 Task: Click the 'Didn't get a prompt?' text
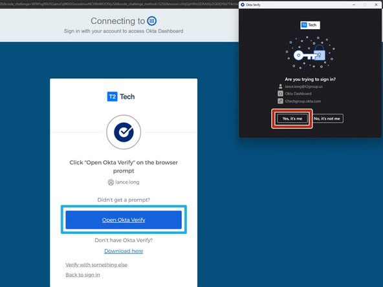click(124, 200)
